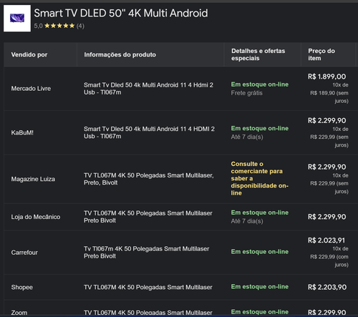Image resolution: width=358 pixels, height=317 pixels.
Task: Open the Mercado Livre seller link
Action: (31, 89)
